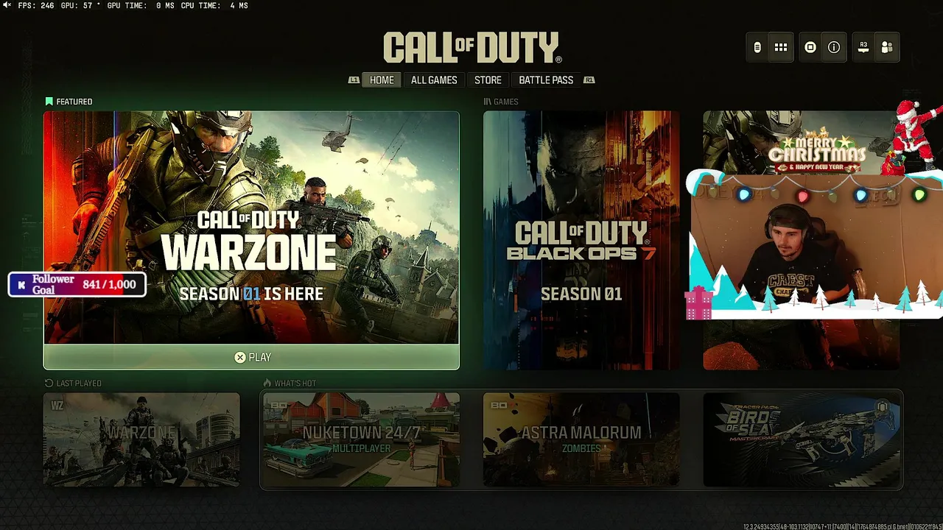Image resolution: width=943 pixels, height=530 pixels.
Task: Click the Last Played refresh icon
Action: click(x=49, y=383)
